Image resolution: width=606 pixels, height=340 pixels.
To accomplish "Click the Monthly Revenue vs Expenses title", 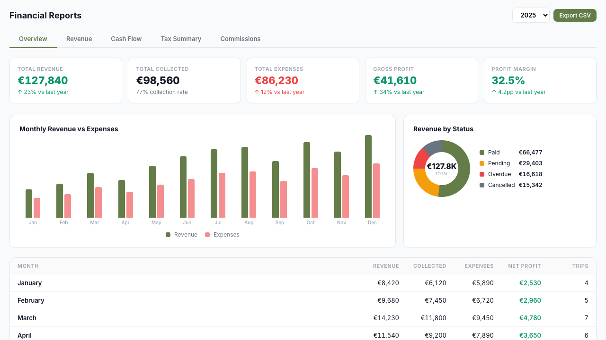I will [x=69, y=129].
